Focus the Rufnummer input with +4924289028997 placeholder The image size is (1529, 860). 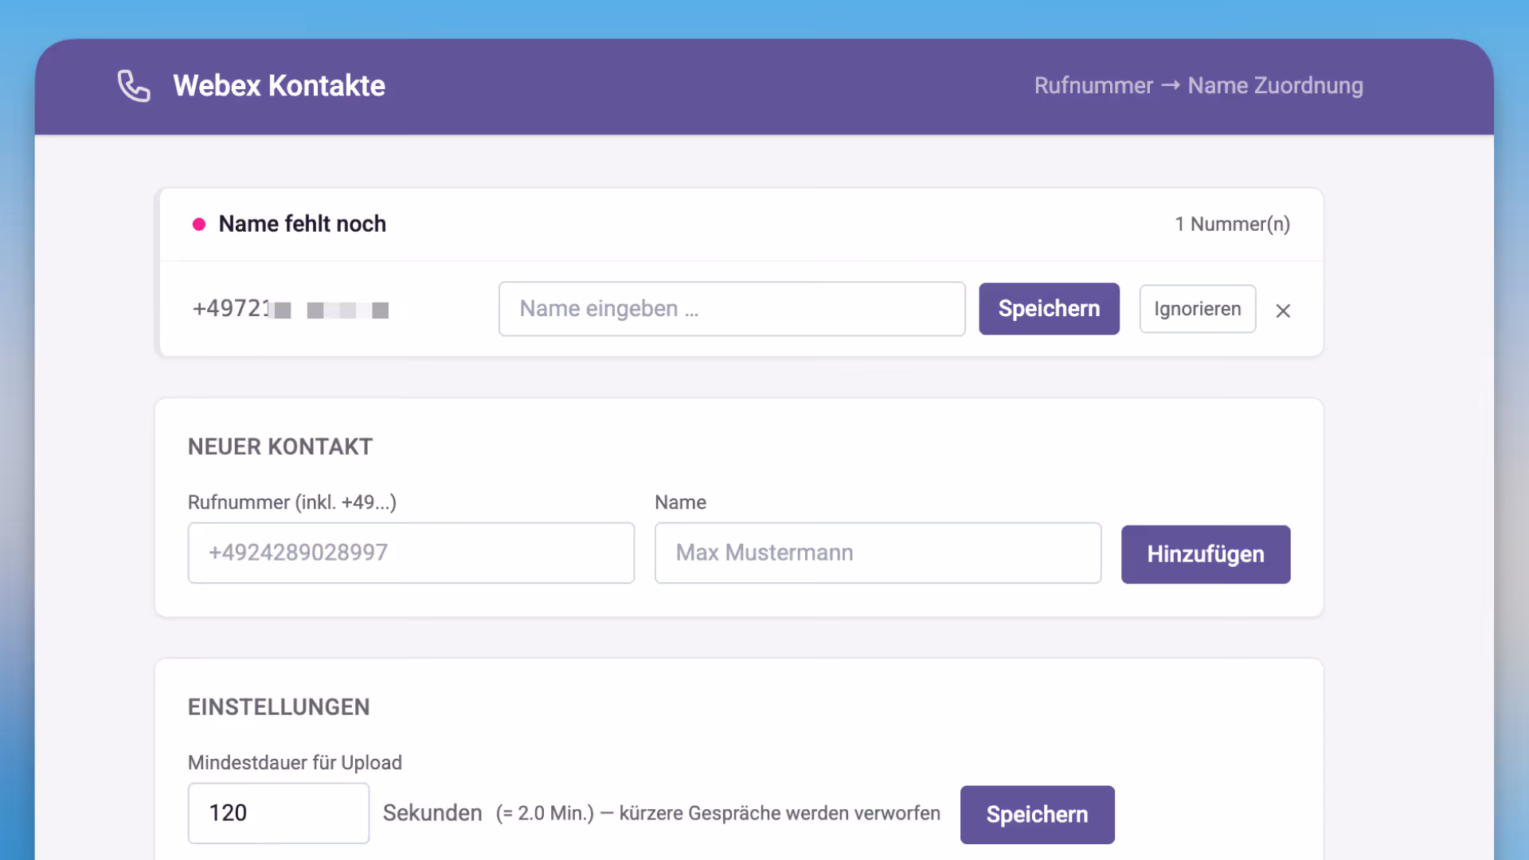click(x=411, y=553)
